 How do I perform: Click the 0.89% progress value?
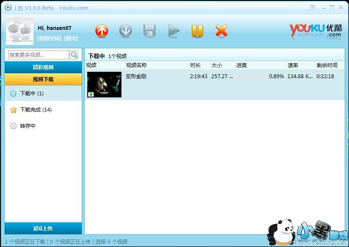276,76
